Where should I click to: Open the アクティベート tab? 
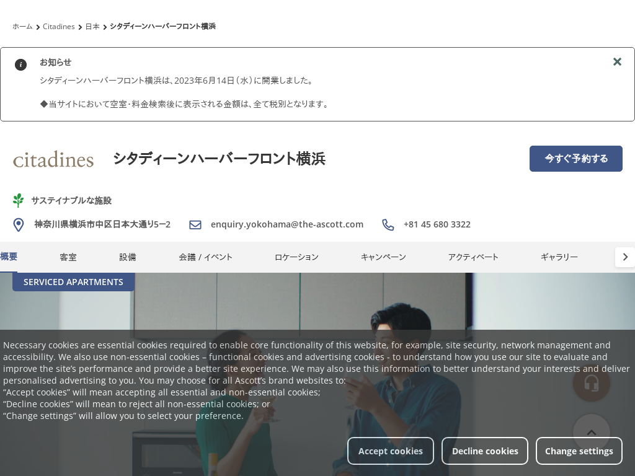pos(473,257)
